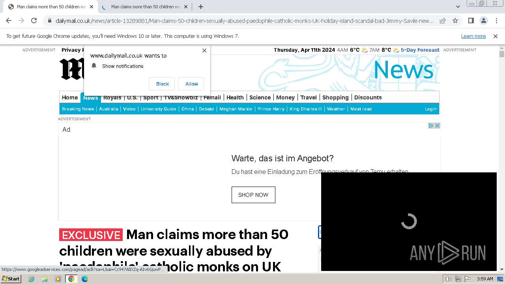Open the Health section
The width and height of the screenshot is (505, 284).
pos(235,97)
